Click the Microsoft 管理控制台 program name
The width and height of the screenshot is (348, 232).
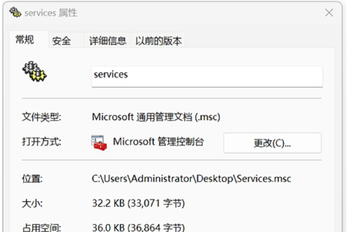[158, 142]
